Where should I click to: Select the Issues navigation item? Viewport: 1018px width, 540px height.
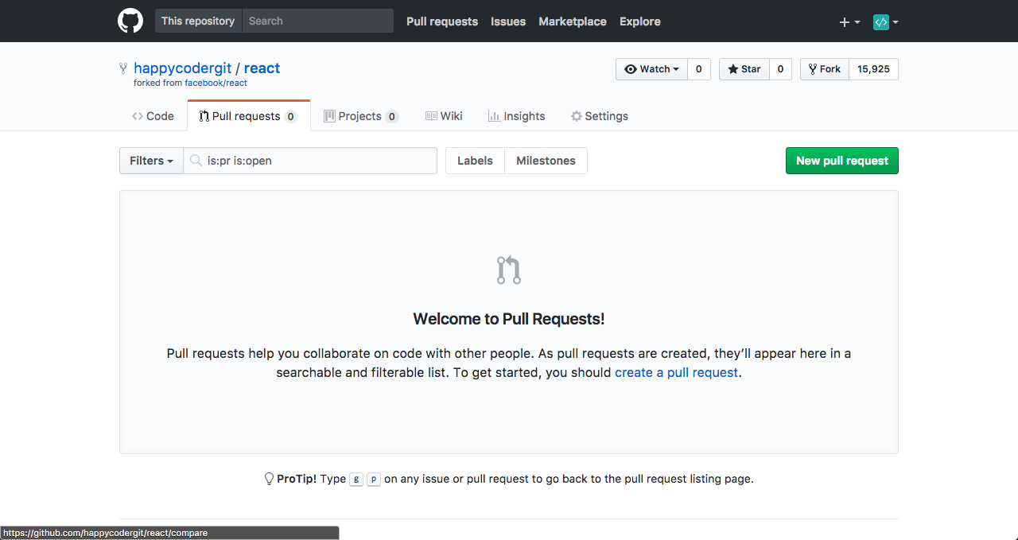point(507,21)
